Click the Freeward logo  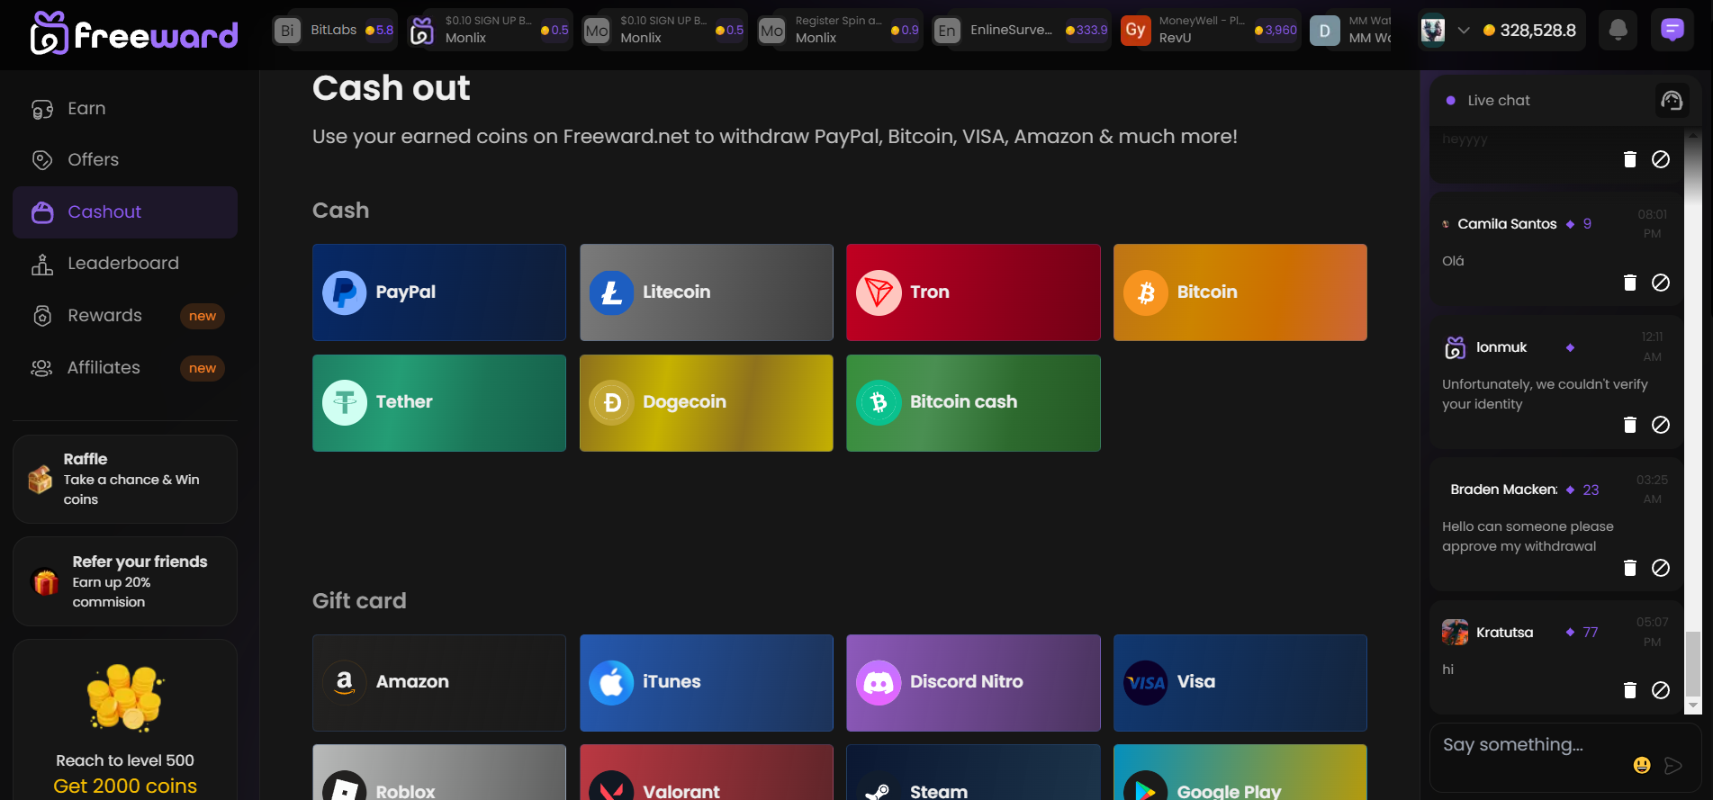(x=134, y=33)
